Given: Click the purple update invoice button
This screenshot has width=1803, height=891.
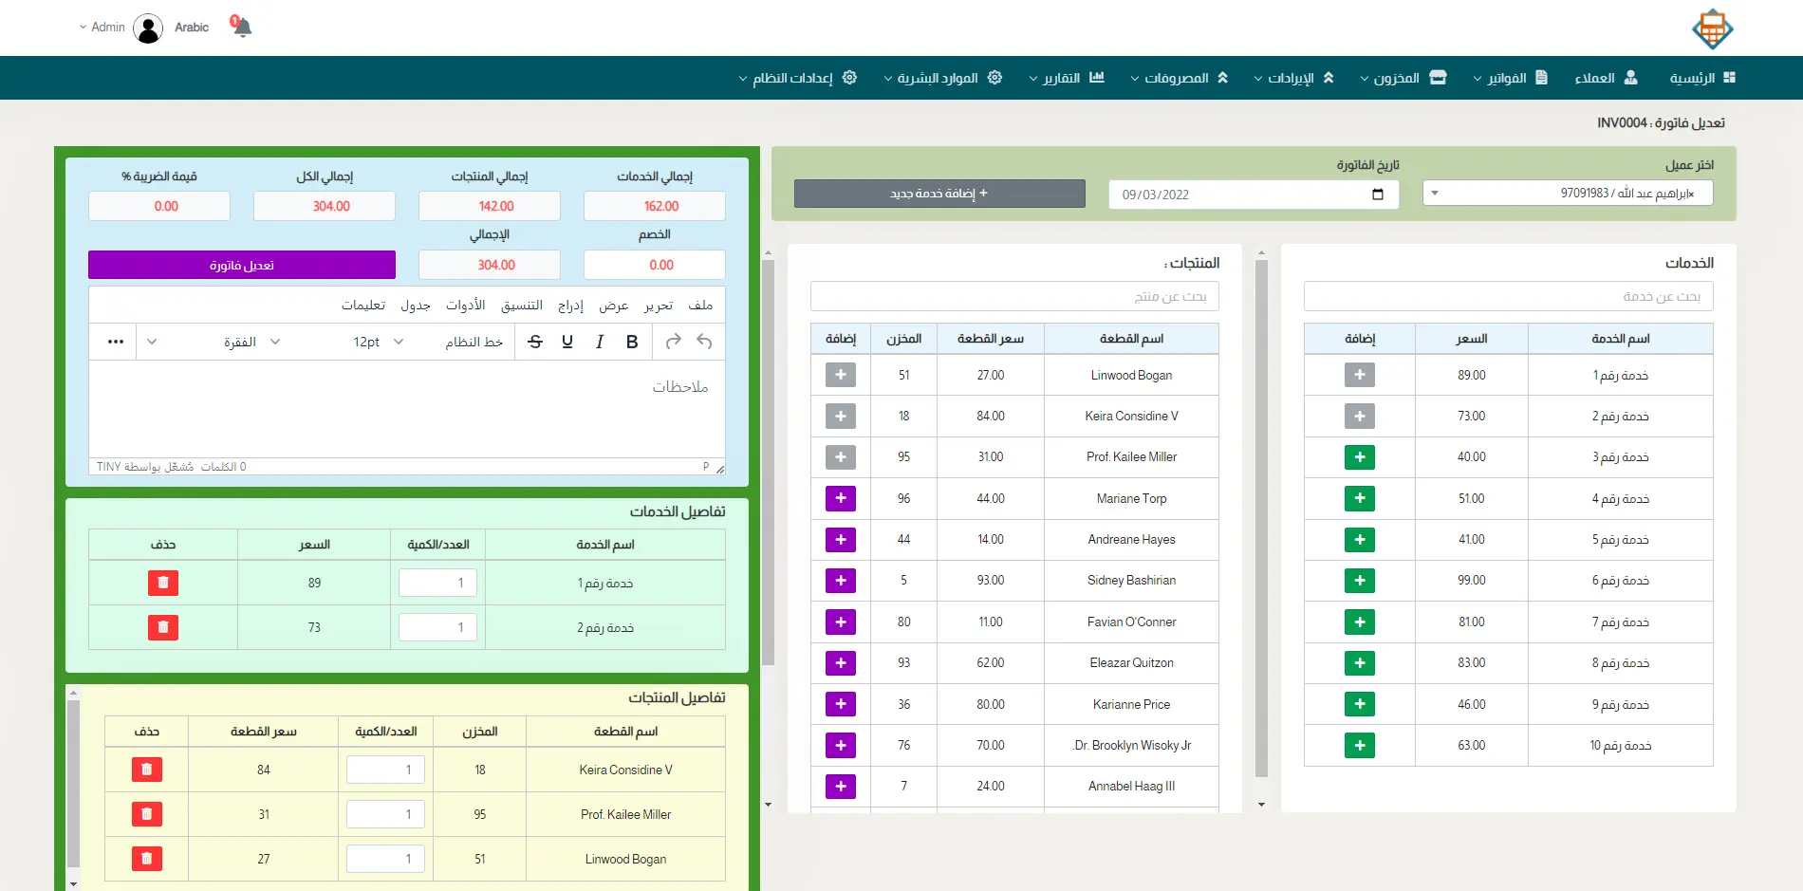Looking at the screenshot, I should 242,265.
